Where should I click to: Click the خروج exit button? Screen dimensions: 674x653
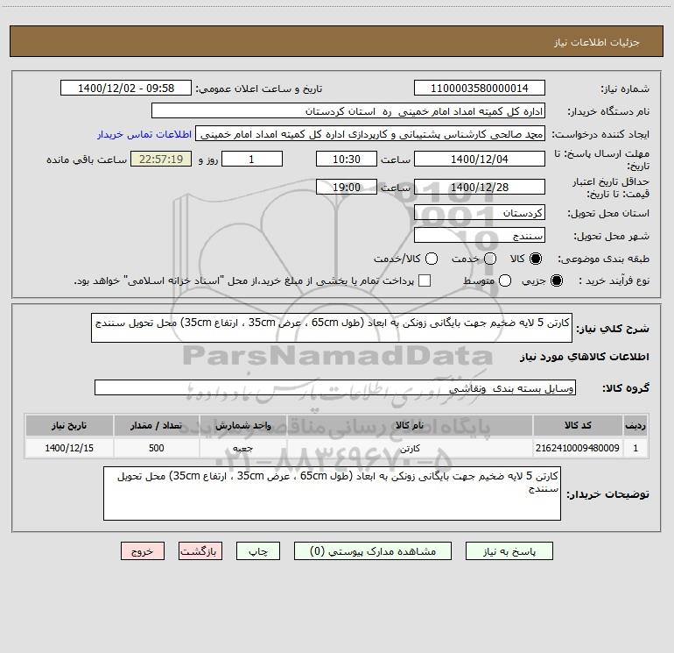coord(143,551)
